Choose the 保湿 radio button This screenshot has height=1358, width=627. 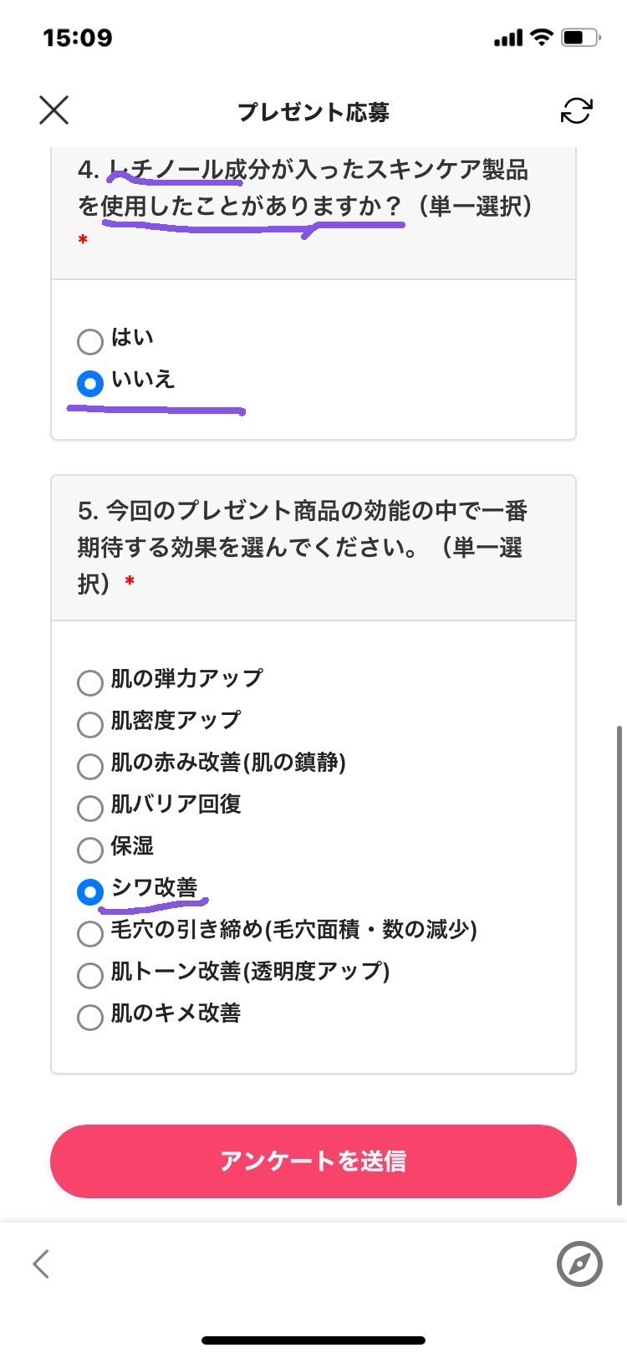(90, 850)
